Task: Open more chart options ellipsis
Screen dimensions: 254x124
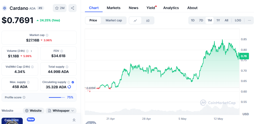Action: pyautogui.click(x=249, y=20)
